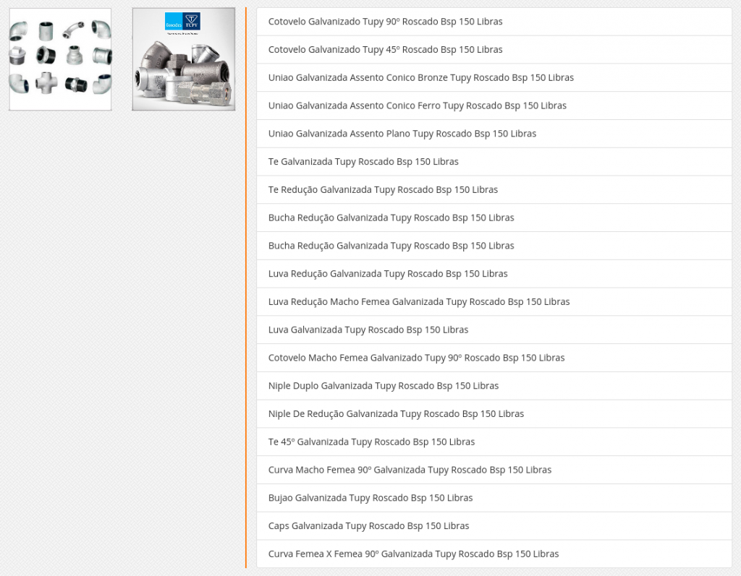Screen dimensions: 741x576
Task: Open Cotovelo Macho Femea Galvanizado 90º link
Action: [x=416, y=358]
